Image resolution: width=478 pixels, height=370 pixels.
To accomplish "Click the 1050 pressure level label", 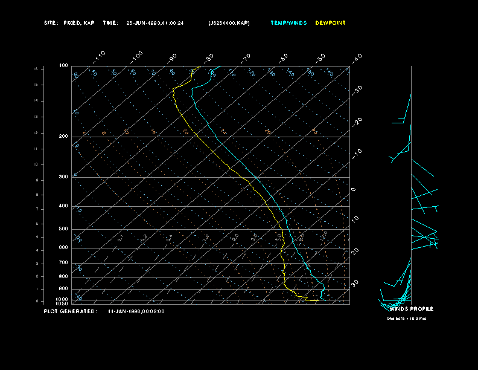I will pyautogui.click(x=62, y=303).
